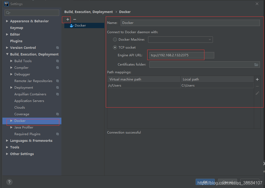Edit path mapping using the pencil icon
Viewport: 265px width, 188px height.
tap(257, 93)
